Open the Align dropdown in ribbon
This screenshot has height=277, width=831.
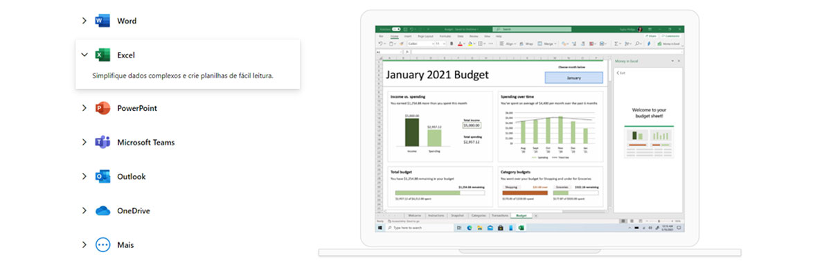[x=508, y=44]
